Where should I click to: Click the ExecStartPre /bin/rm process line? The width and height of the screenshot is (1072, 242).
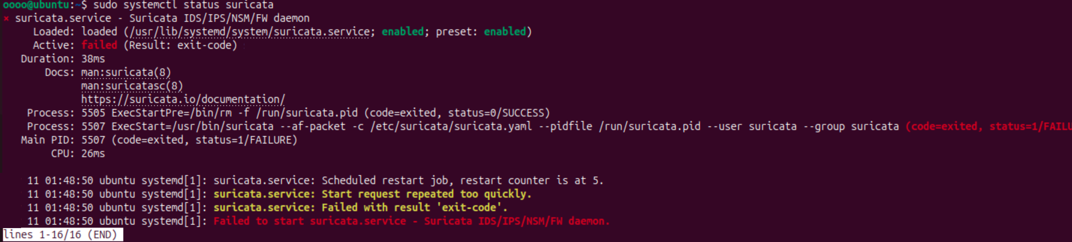pyautogui.click(x=234, y=113)
